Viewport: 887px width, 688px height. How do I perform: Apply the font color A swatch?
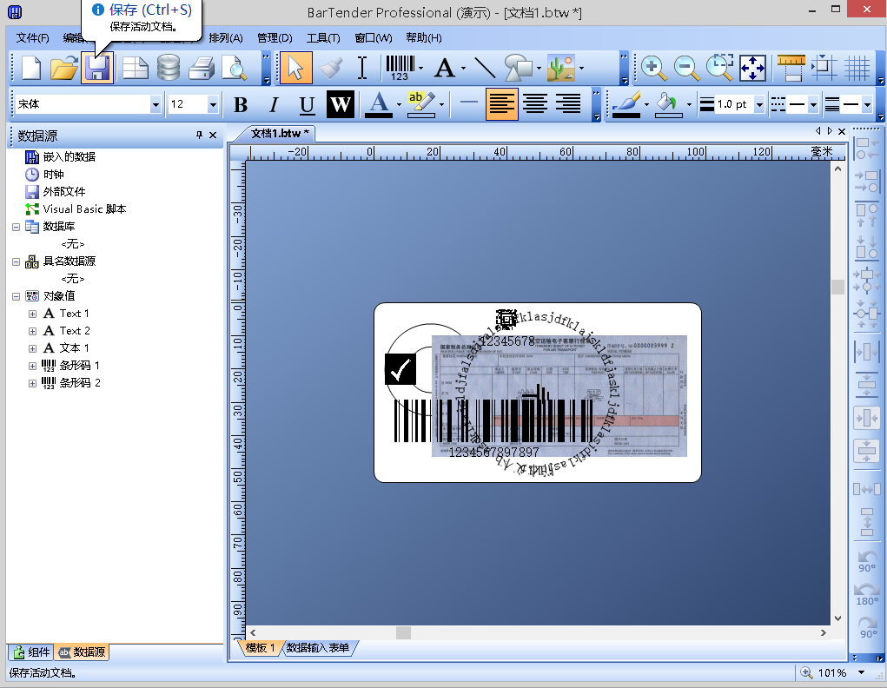(x=379, y=104)
